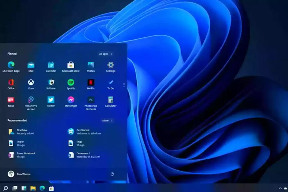Open Task View on the taskbar

tap(15, 188)
